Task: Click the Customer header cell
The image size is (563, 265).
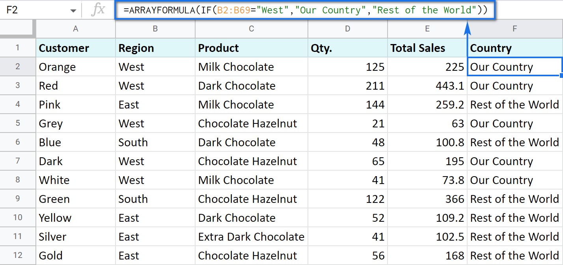Action: (76, 48)
